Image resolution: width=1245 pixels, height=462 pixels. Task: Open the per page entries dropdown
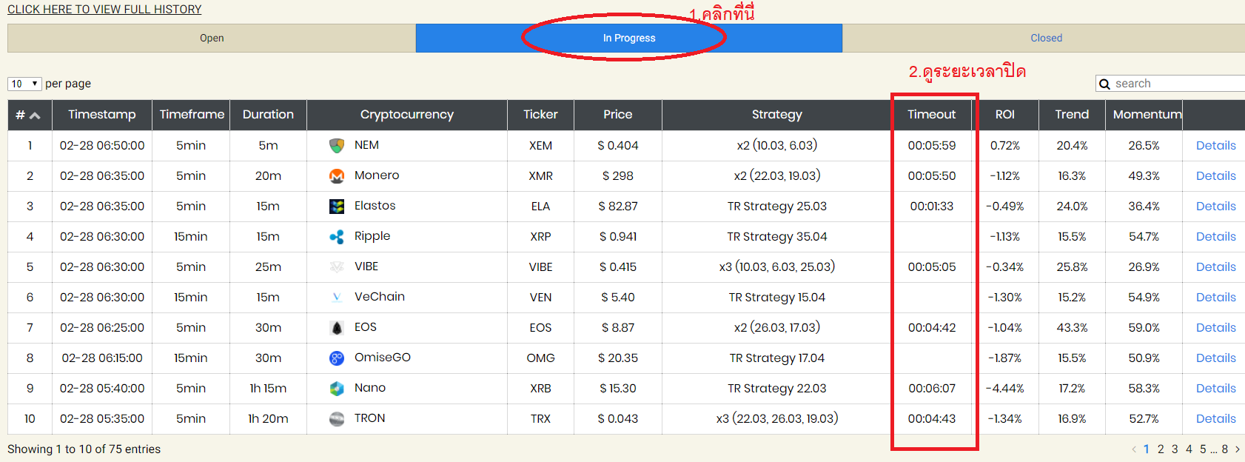[24, 84]
